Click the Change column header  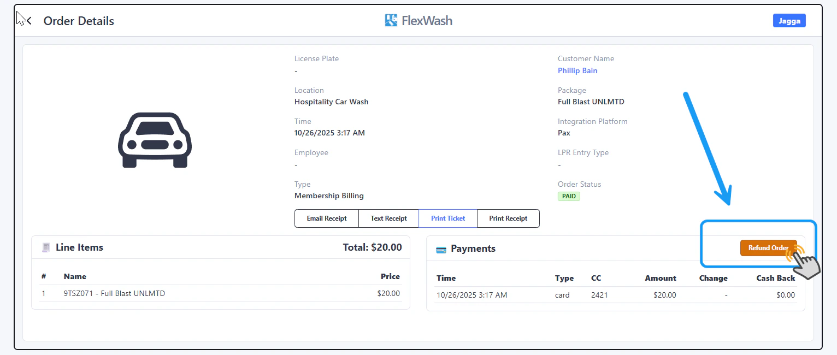[x=714, y=278]
